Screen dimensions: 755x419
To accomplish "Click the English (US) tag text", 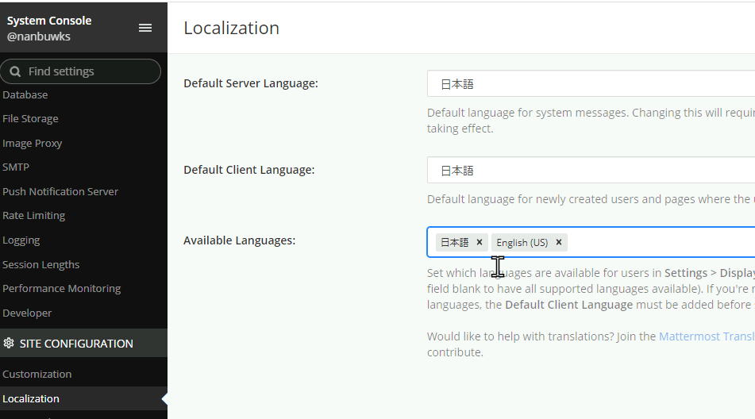I will coord(522,243).
